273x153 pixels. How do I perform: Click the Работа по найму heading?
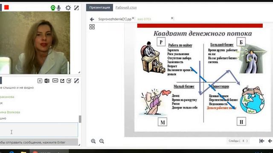click(x=180, y=45)
